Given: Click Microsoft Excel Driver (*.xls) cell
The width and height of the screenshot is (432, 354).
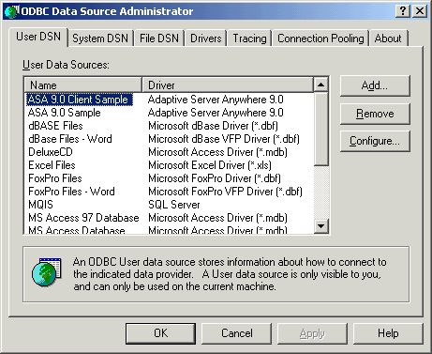Looking at the screenshot, I should 210,165.
